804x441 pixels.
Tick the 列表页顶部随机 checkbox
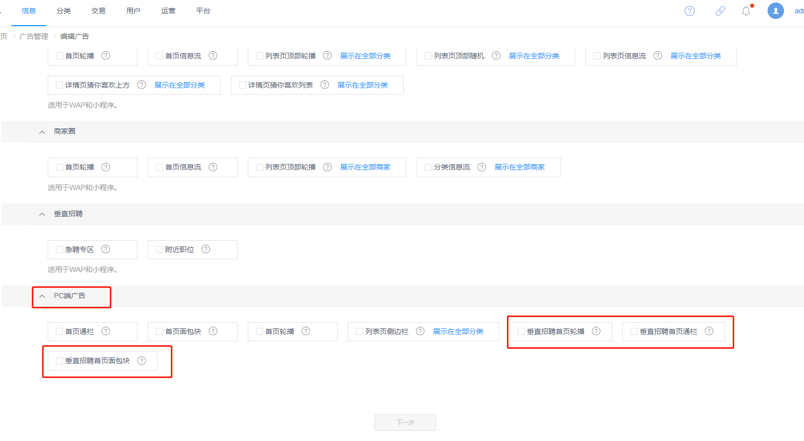coord(428,56)
